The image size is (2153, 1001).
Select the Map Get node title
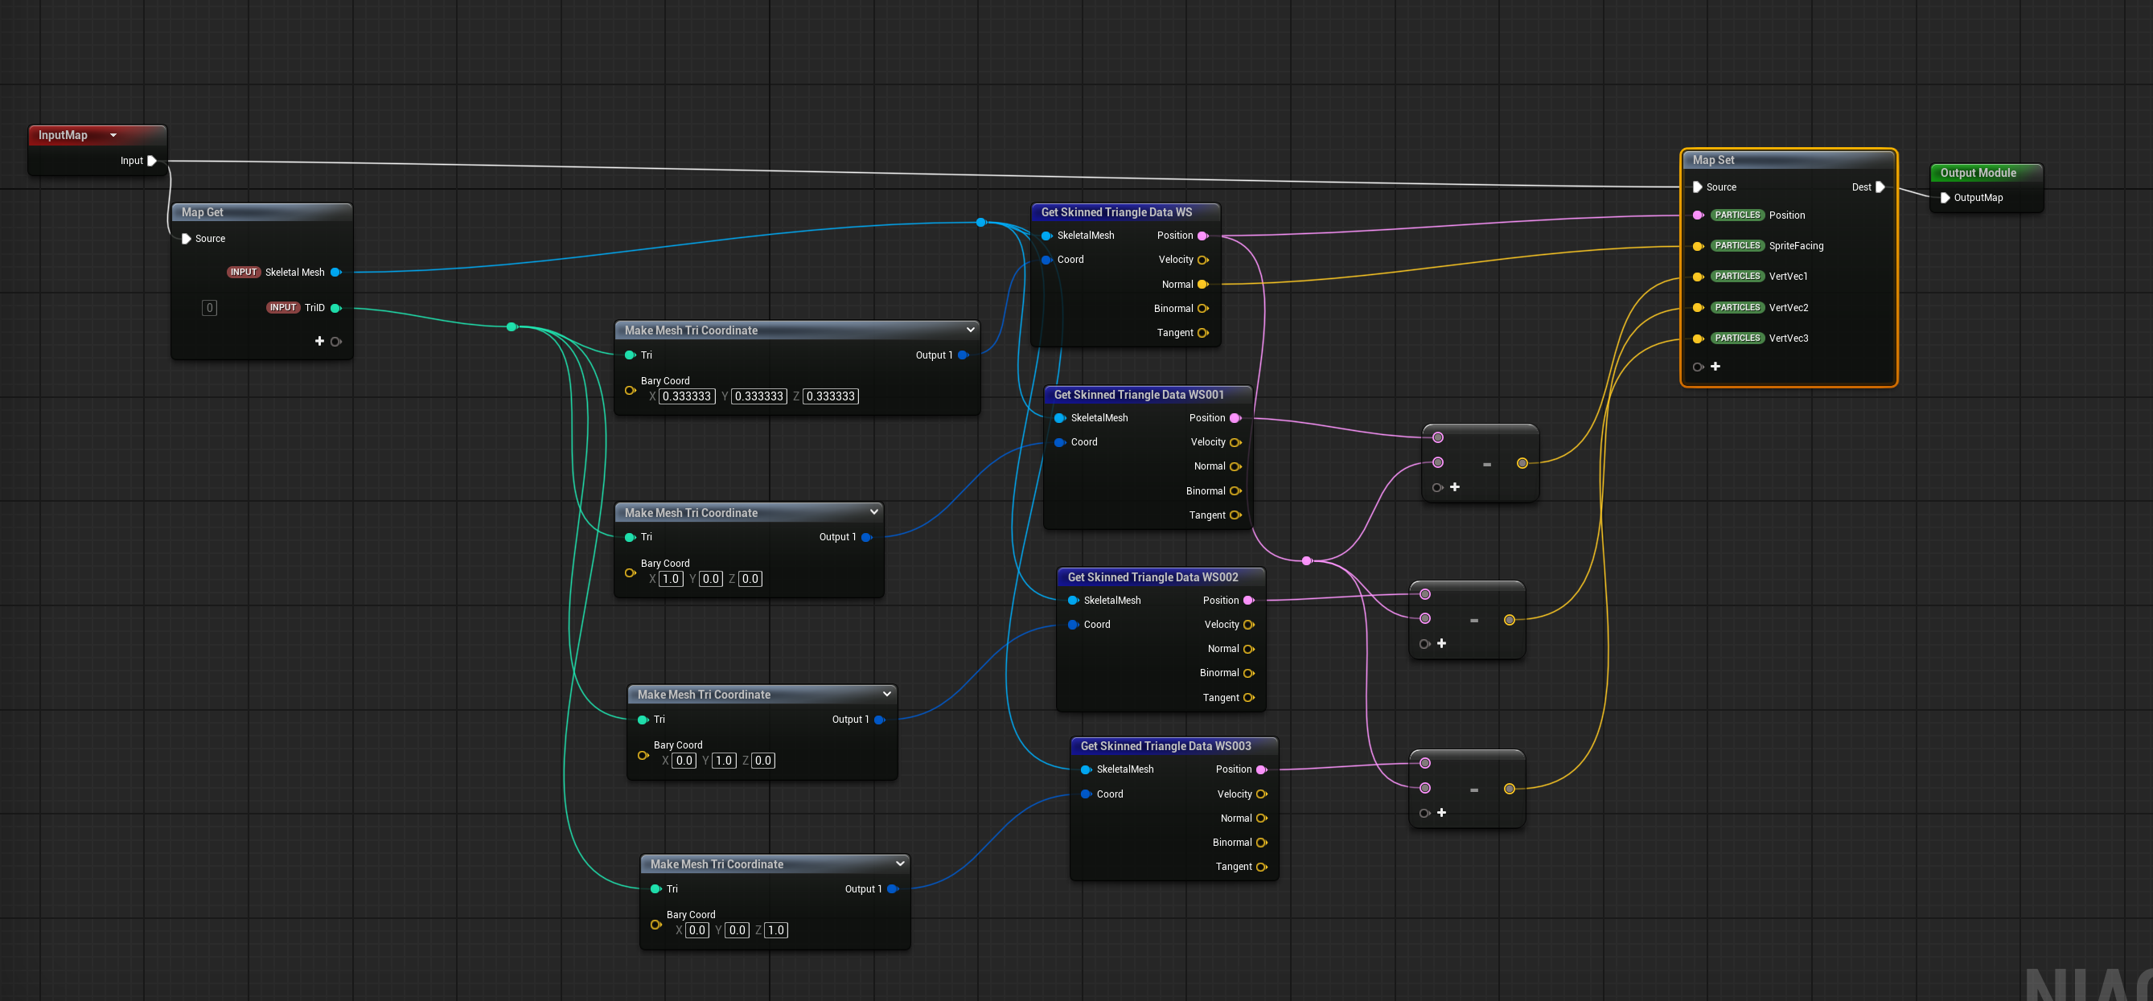pyautogui.click(x=202, y=212)
